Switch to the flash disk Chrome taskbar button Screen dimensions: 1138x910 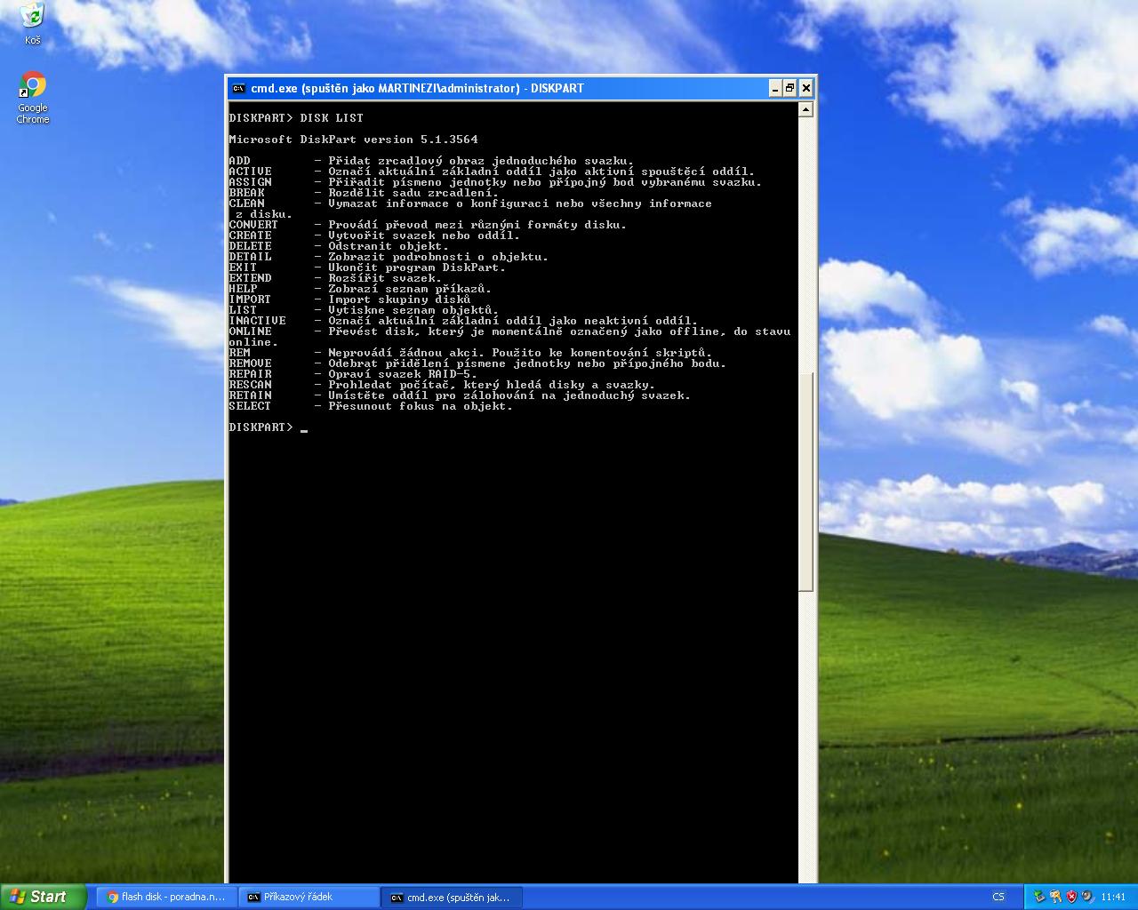pos(166,898)
